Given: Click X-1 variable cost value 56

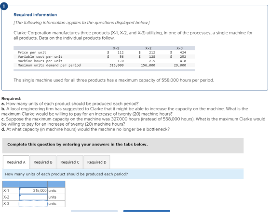Looking at the screenshot, I should [121, 57].
